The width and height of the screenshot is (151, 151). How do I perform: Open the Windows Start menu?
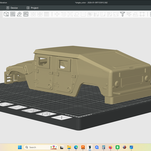pos(20,147)
